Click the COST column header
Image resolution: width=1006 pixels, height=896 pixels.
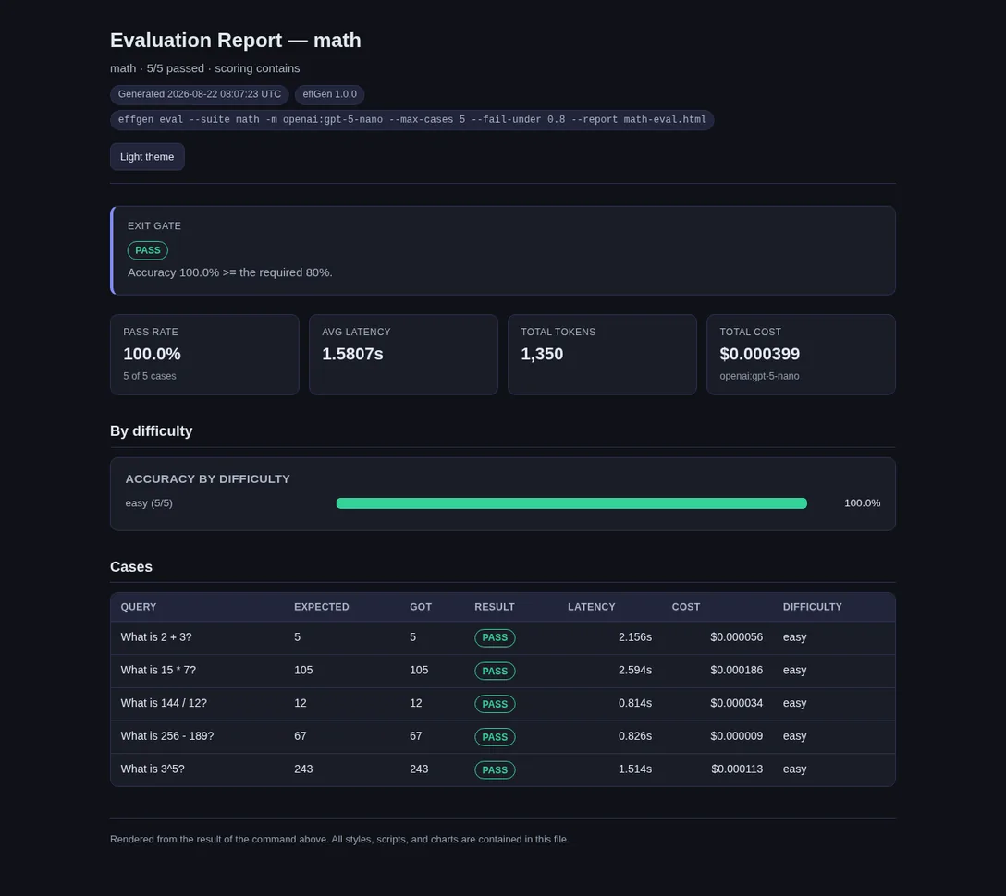tap(686, 606)
